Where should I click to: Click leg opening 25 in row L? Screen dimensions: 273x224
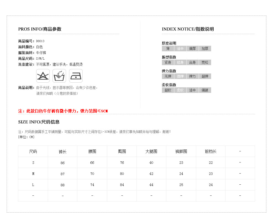(181, 185)
